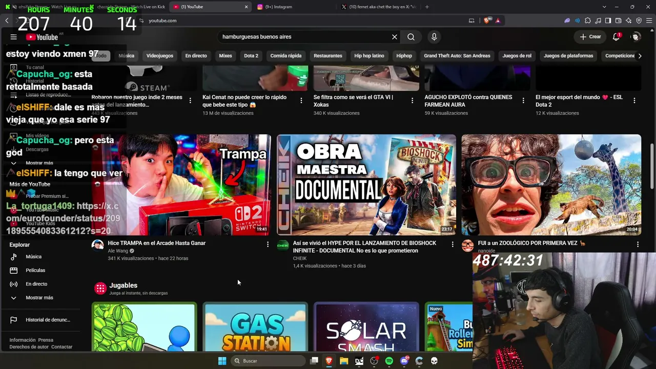Image resolution: width=656 pixels, height=369 pixels.
Task: Open Historial de denuncias in sidebar
Action: (x=48, y=320)
